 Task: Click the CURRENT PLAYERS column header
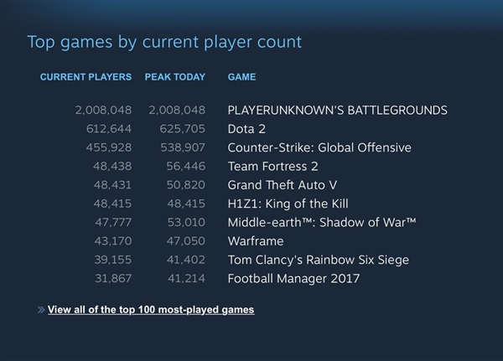[86, 77]
